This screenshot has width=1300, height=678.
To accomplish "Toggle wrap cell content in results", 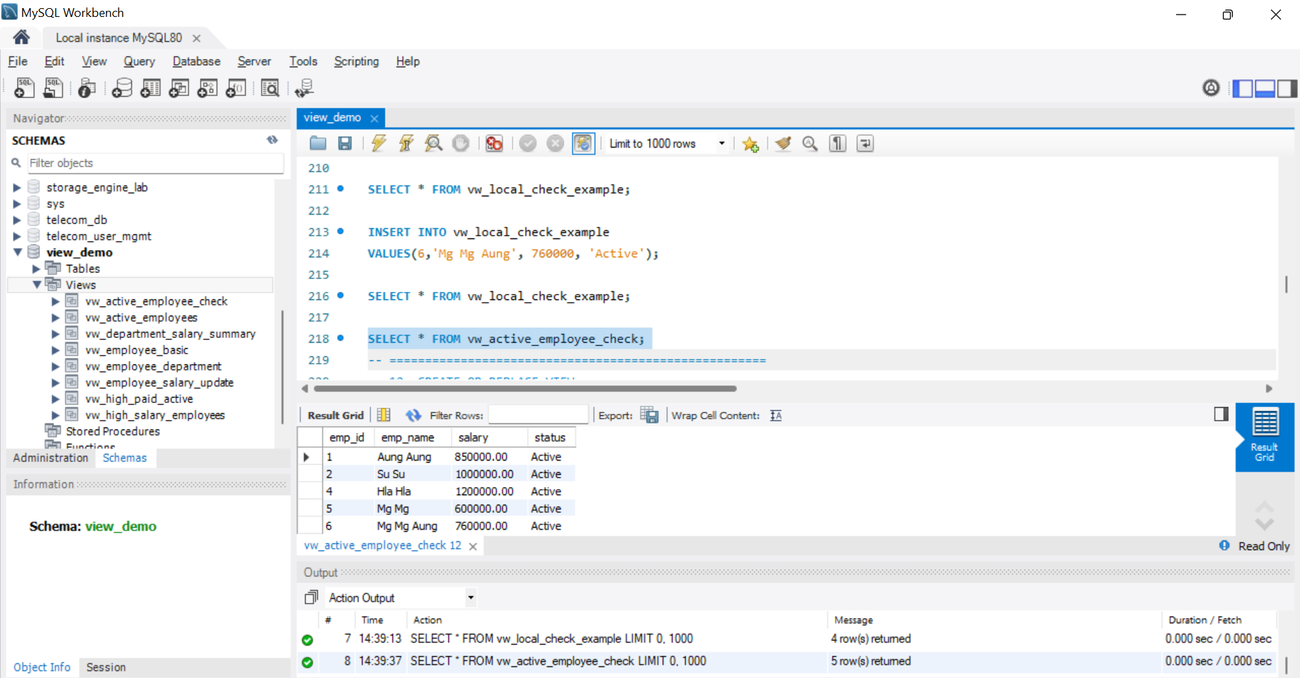I will [x=776, y=415].
